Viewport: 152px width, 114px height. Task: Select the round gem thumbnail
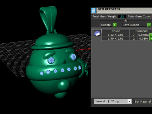click(x=97, y=33)
